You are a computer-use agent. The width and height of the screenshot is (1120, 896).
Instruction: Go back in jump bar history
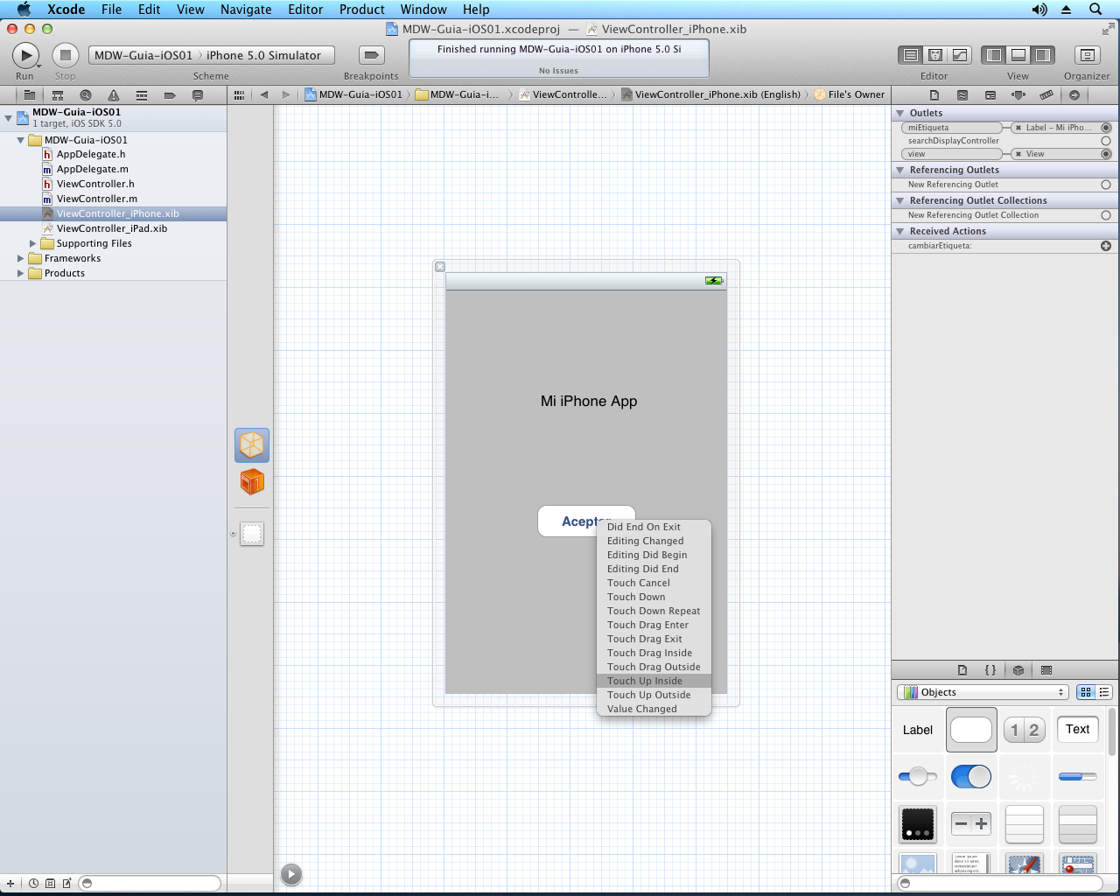pyautogui.click(x=264, y=94)
